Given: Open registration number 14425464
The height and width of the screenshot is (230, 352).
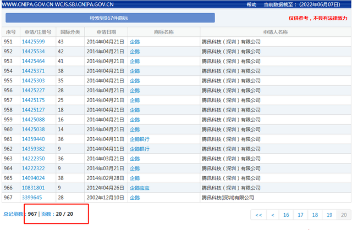Looking at the screenshot, I should point(33,61).
